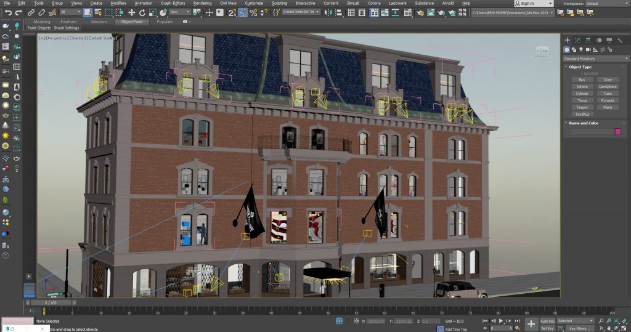Click the pink object color swatch
631x332 pixels.
click(617, 132)
